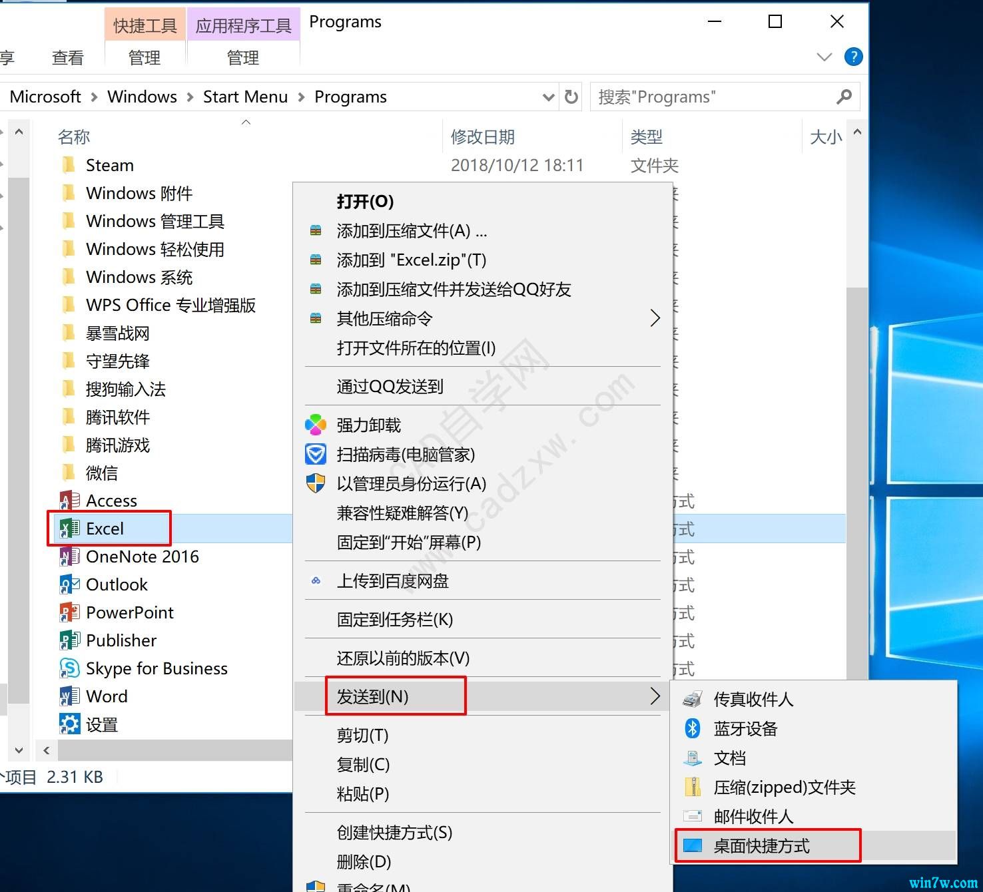The image size is (983, 892).
Task: Open the chevron dropdown after Start Menu breadcrumb
Action: click(x=301, y=97)
